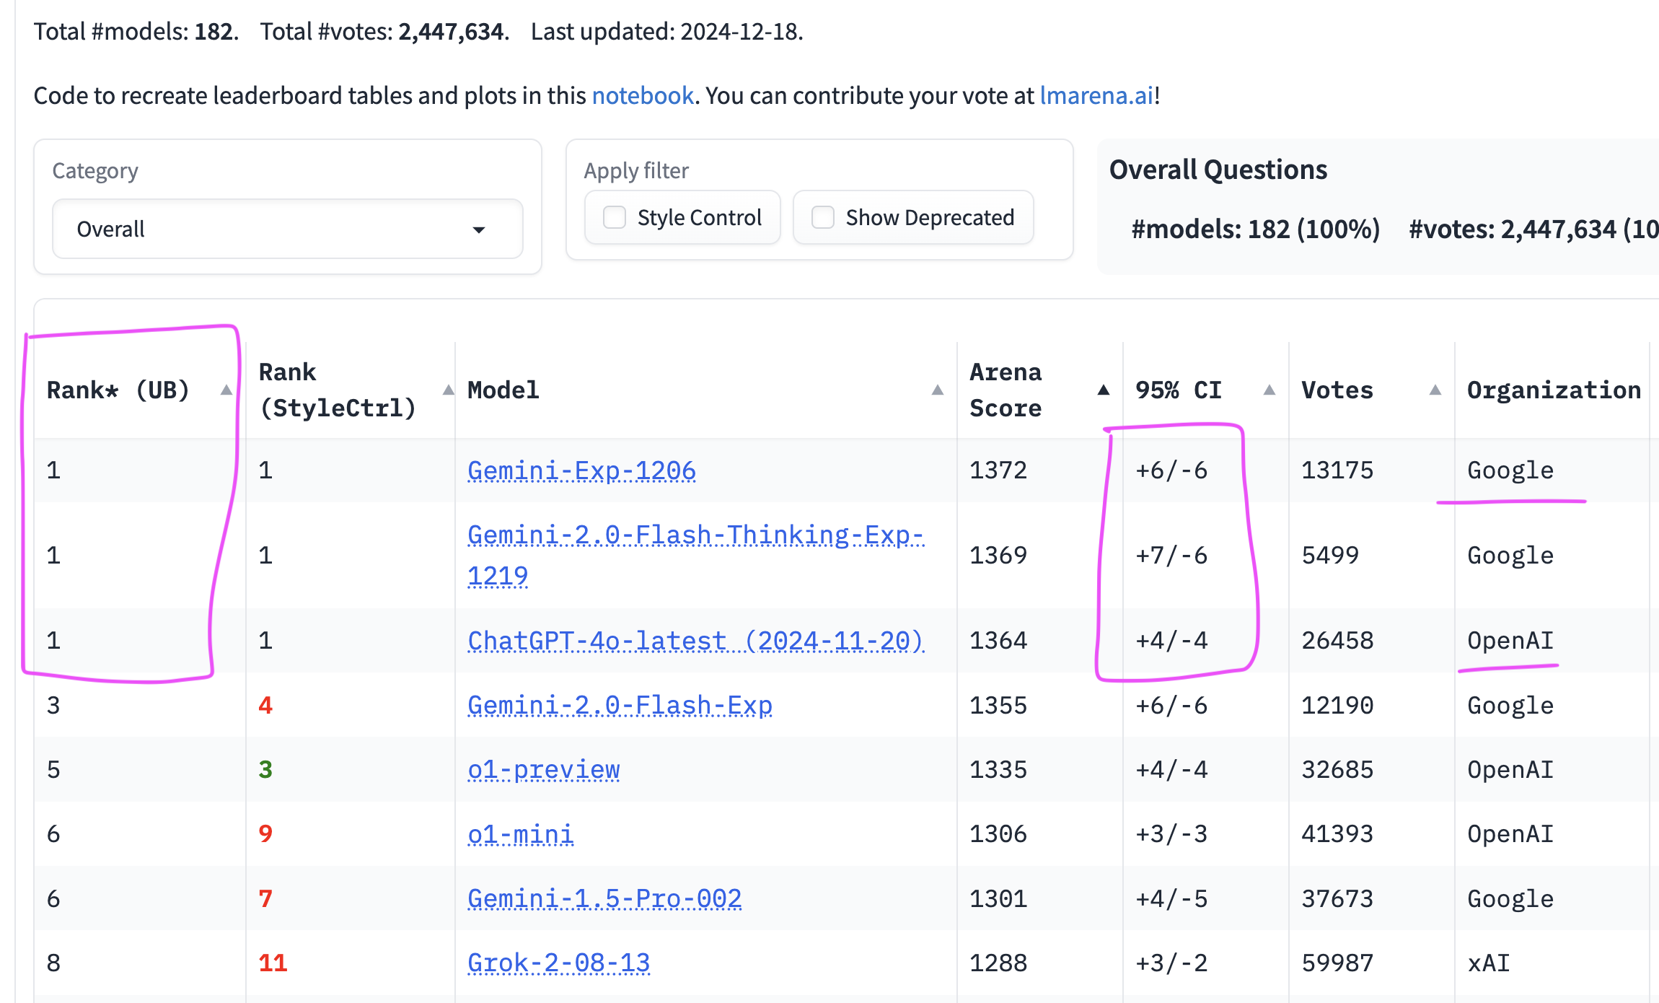
Task: Open Gemini-1.5-Pro-002 model link
Action: pos(604,898)
